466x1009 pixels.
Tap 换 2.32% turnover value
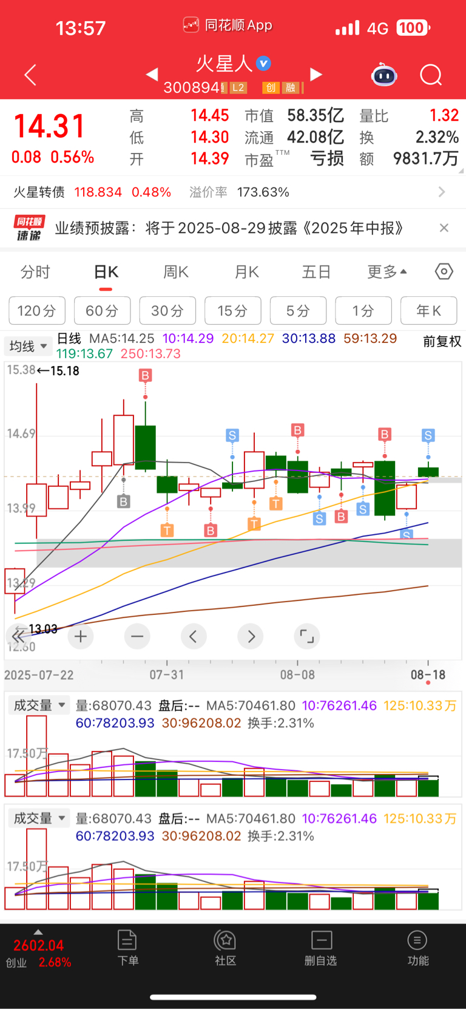point(437,137)
